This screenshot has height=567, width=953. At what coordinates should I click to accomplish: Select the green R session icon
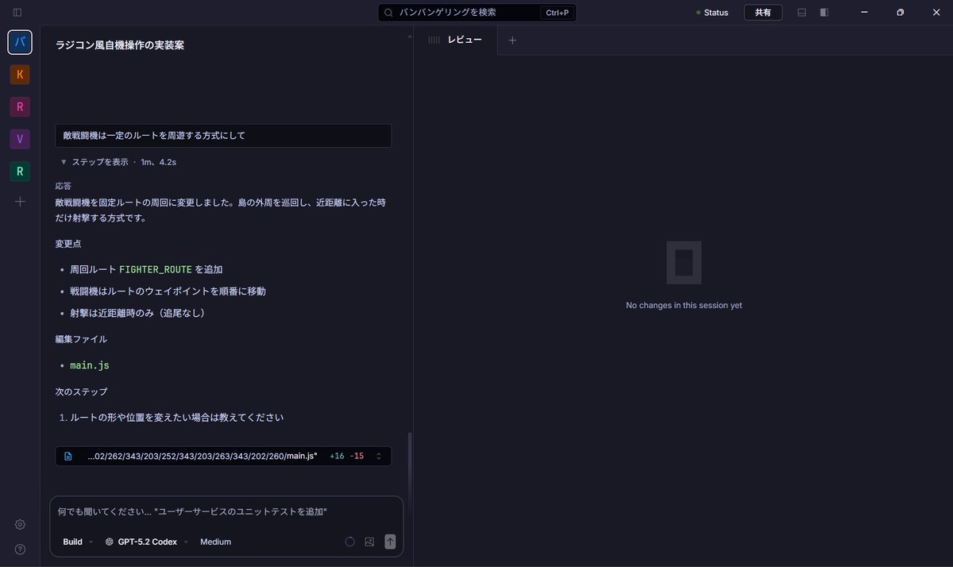point(19,170)
